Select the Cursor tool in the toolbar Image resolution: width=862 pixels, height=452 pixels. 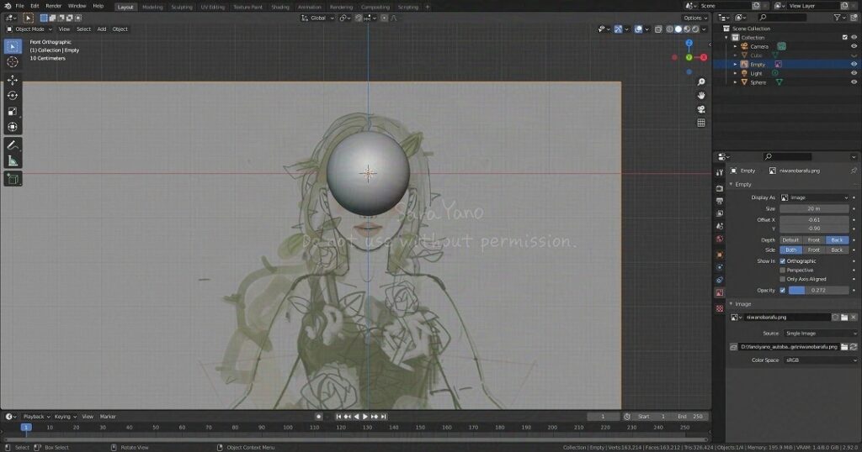click(13, 62)
